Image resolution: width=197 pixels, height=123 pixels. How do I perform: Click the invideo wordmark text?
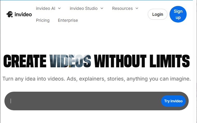[x=23, y=15]
